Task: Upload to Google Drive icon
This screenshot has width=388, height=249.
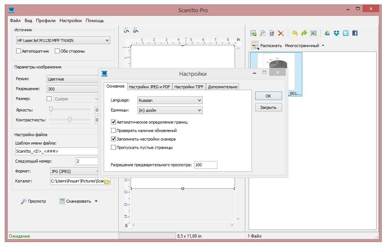Action: [x=327, y=33]
